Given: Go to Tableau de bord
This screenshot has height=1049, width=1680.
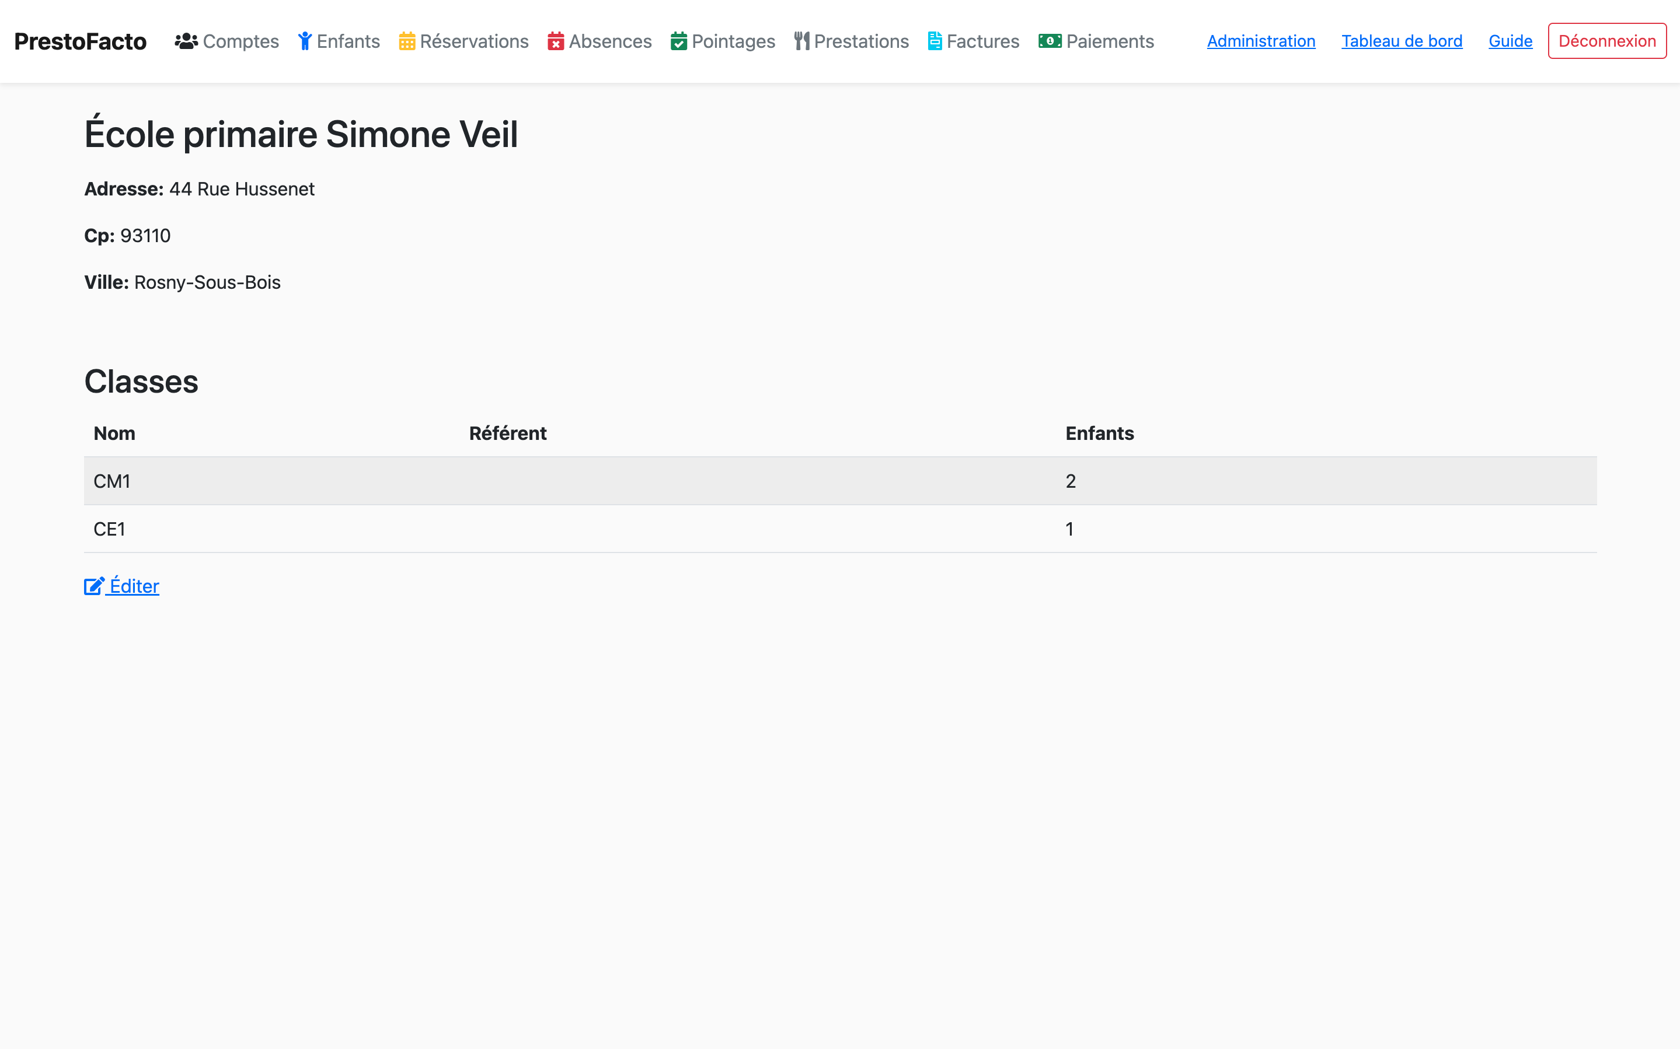Looking at the screenshot, I should (1401, 41).
